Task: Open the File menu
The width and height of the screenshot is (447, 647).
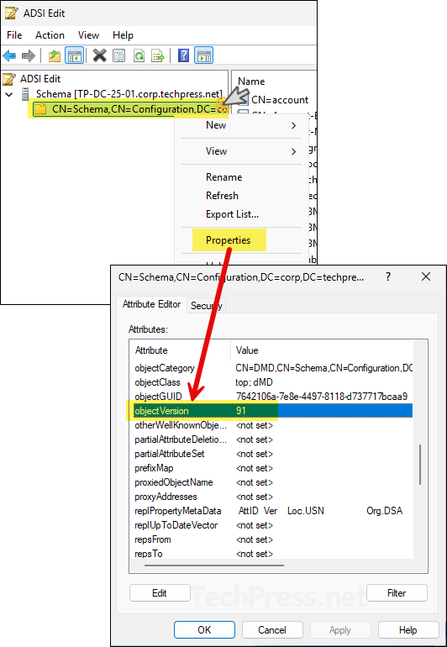Action: click(x=14, y=35)
